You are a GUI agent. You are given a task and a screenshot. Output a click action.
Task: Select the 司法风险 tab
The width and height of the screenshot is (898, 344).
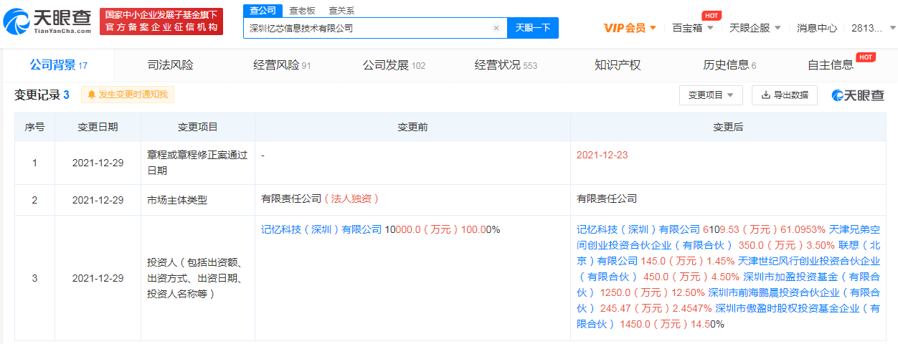(170, 65)
